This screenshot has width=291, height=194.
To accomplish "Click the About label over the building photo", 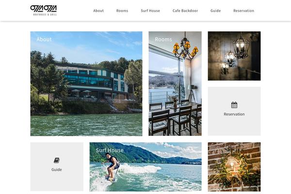I will click(44, 39).
